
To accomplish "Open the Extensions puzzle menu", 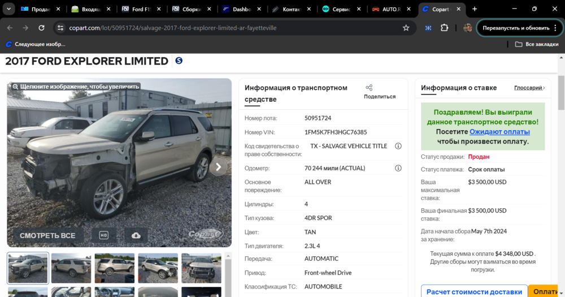I will [x=444, y=28].
